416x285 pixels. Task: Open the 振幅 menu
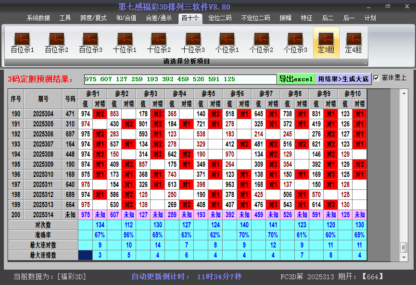point(286,18)
